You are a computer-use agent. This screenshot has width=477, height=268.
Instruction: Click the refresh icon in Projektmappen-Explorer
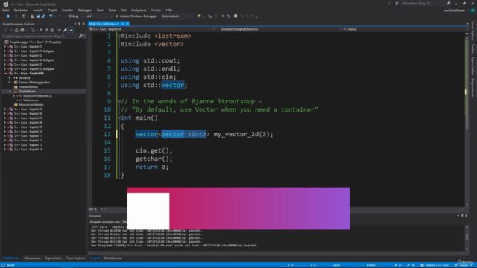click(41, 30)
